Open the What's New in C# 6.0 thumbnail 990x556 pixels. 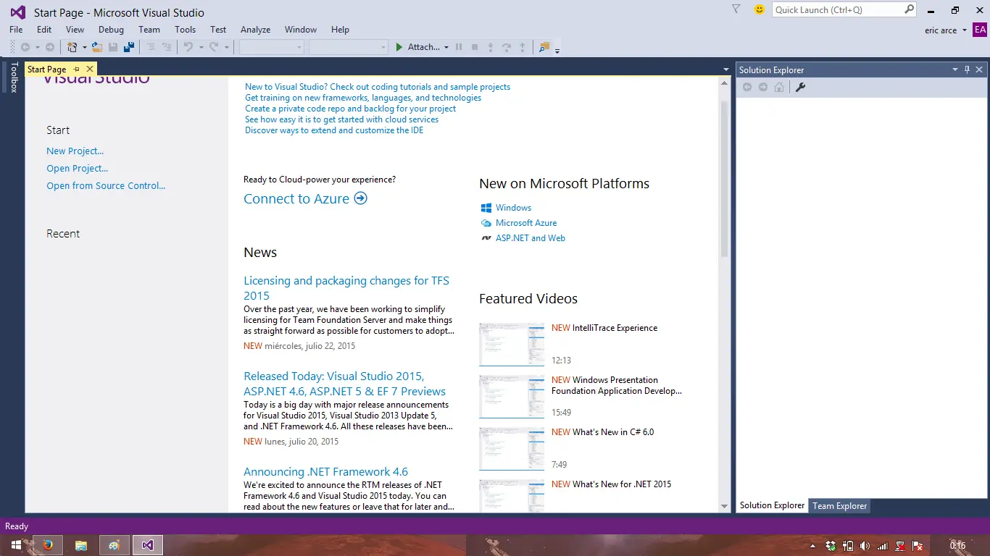(512, 449)
